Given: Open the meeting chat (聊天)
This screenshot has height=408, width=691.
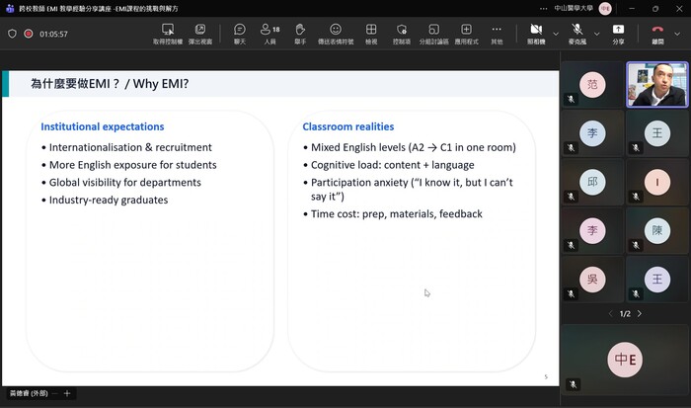Looking at the screenshot, I should click(x=240, y=30).
